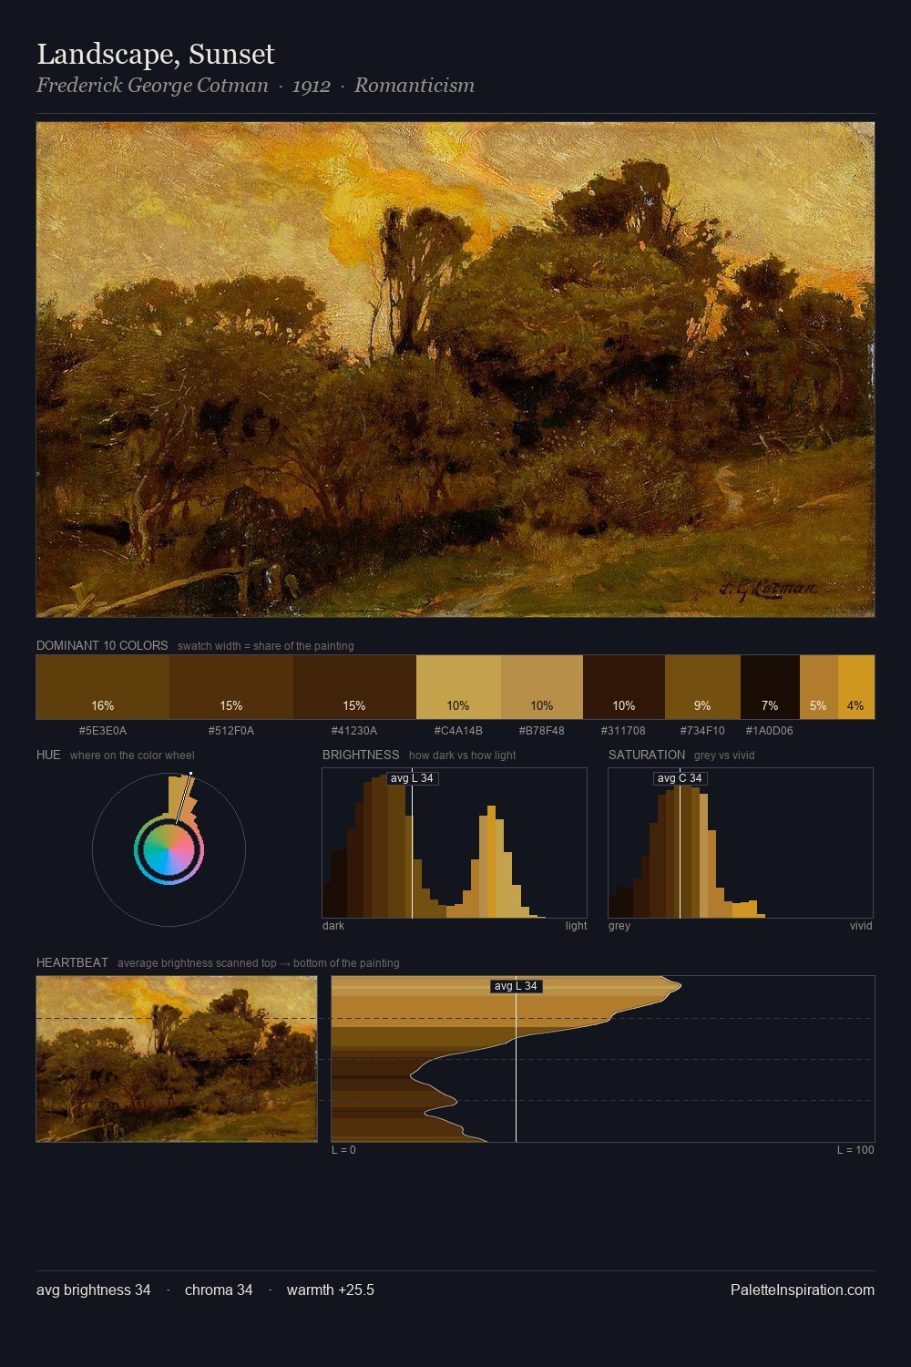Click hex label '#1A0D06'
The image size is (911, 1367).
tap(770, 730)
